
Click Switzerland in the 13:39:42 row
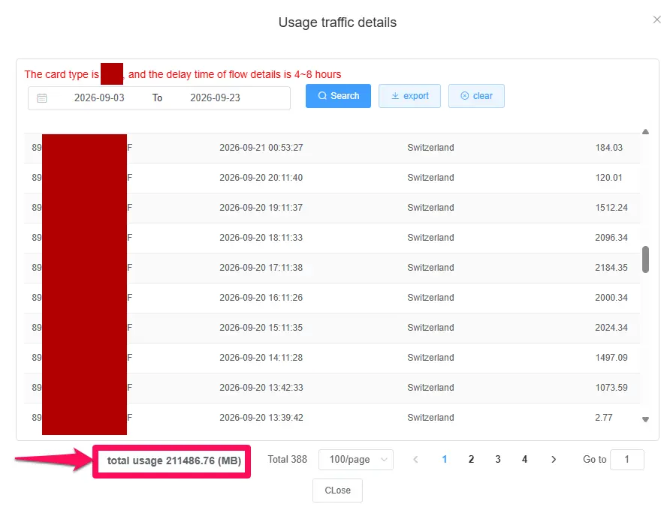(430, 418)
